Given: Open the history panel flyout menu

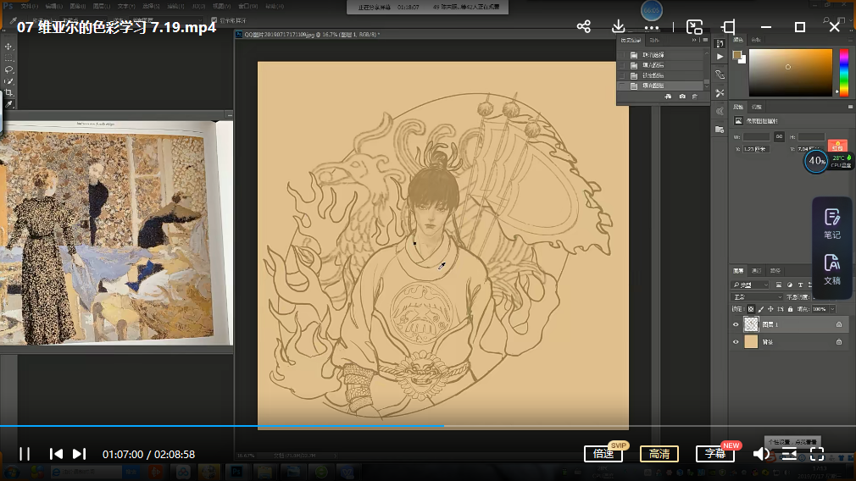Looking at the screenshot, I should (705, 40).
